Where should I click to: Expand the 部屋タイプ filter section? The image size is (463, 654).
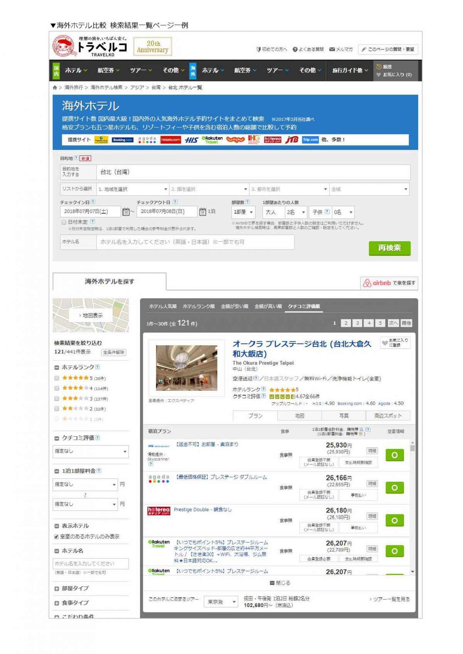(x=57, y=589)
